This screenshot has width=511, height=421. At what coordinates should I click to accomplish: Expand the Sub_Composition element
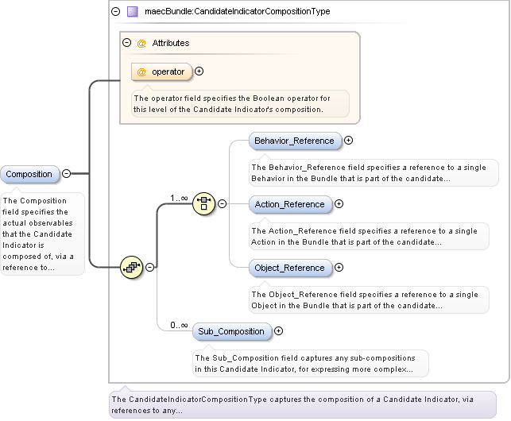click(278, 331)
